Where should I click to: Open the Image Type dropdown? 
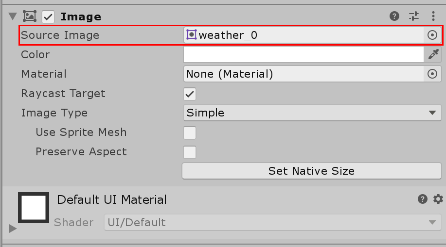[x=312, y=113]
